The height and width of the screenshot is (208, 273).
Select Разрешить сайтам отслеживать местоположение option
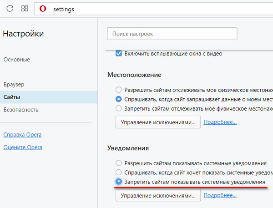click(x=119, y=90)
